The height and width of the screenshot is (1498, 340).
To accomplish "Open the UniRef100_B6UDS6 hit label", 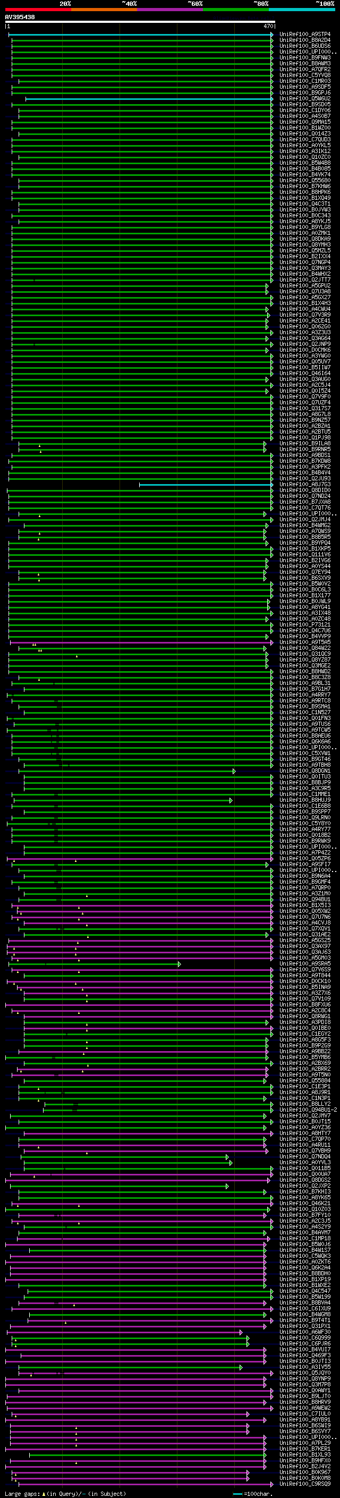I will pos(305,46).
